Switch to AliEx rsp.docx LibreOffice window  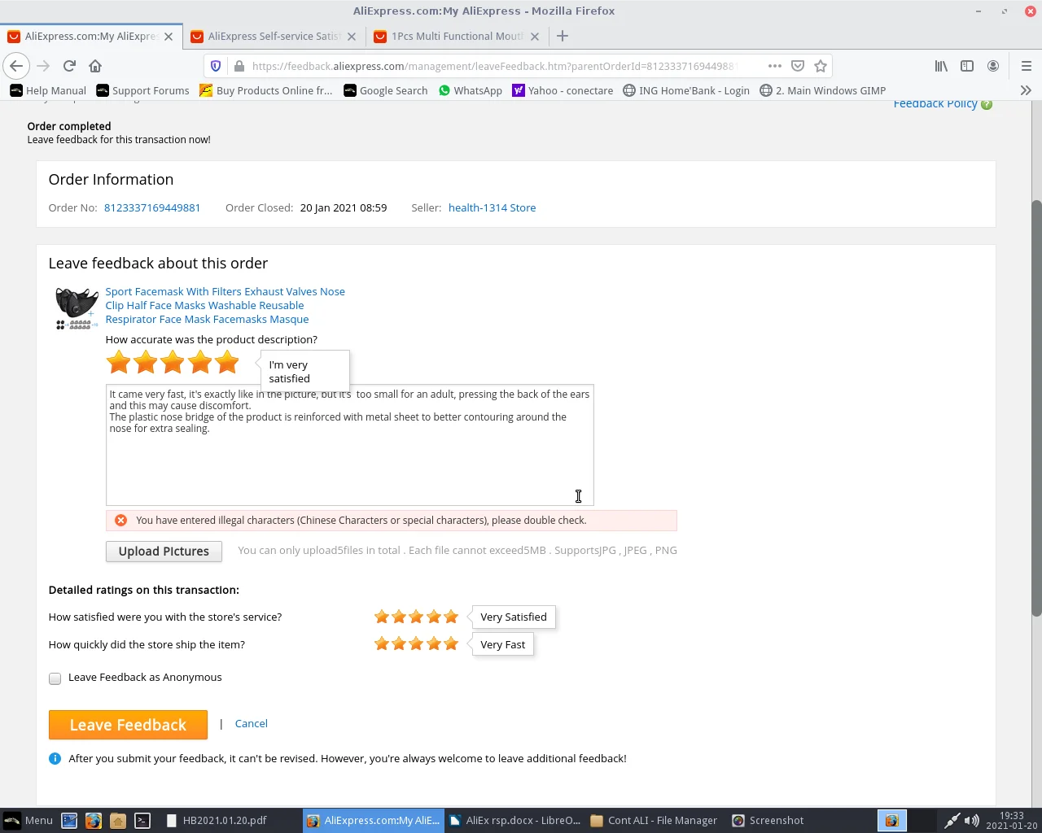[514, 821]
